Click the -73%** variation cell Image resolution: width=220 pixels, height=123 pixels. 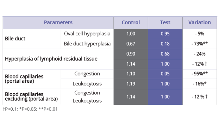point(199,44)
